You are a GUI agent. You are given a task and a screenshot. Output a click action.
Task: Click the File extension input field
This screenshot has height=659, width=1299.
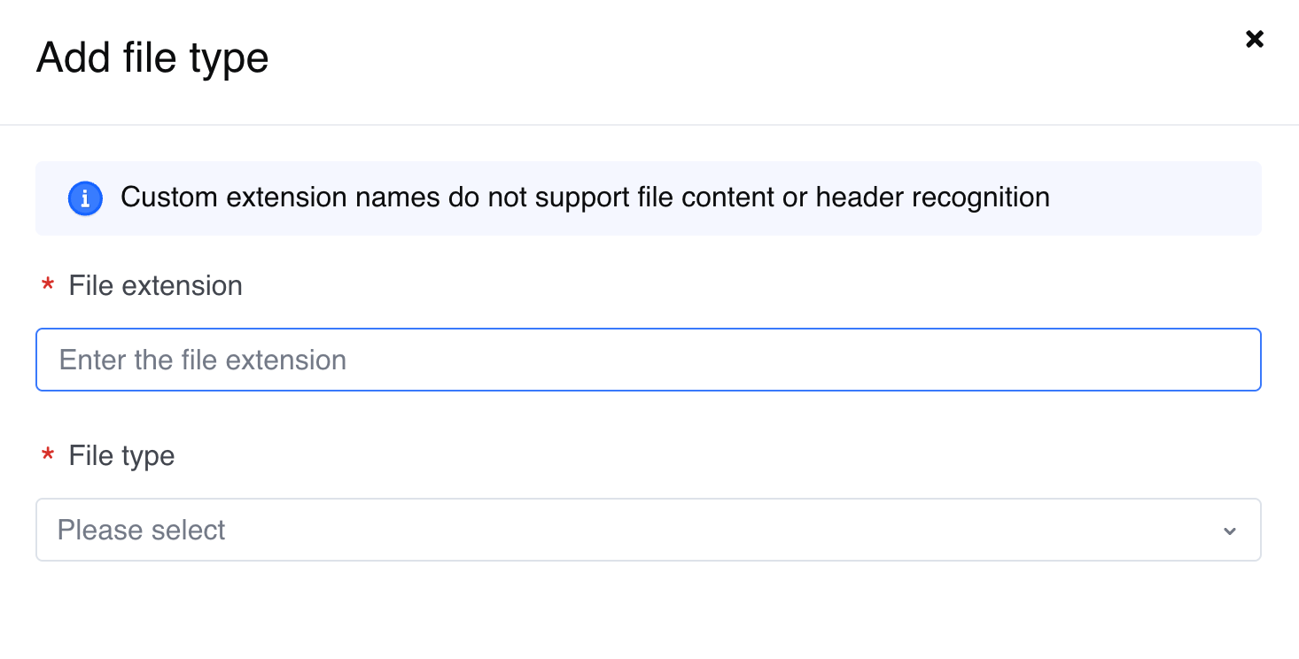648,360
